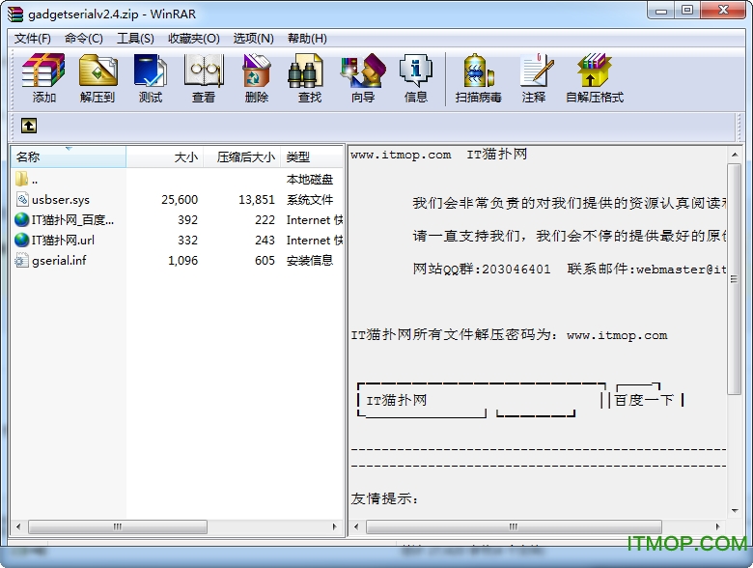Open the Options (选项) menu

coord(254,39)
